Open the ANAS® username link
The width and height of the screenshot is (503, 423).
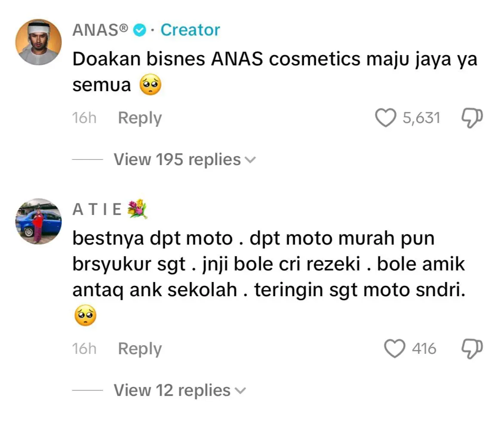[100, 30]
